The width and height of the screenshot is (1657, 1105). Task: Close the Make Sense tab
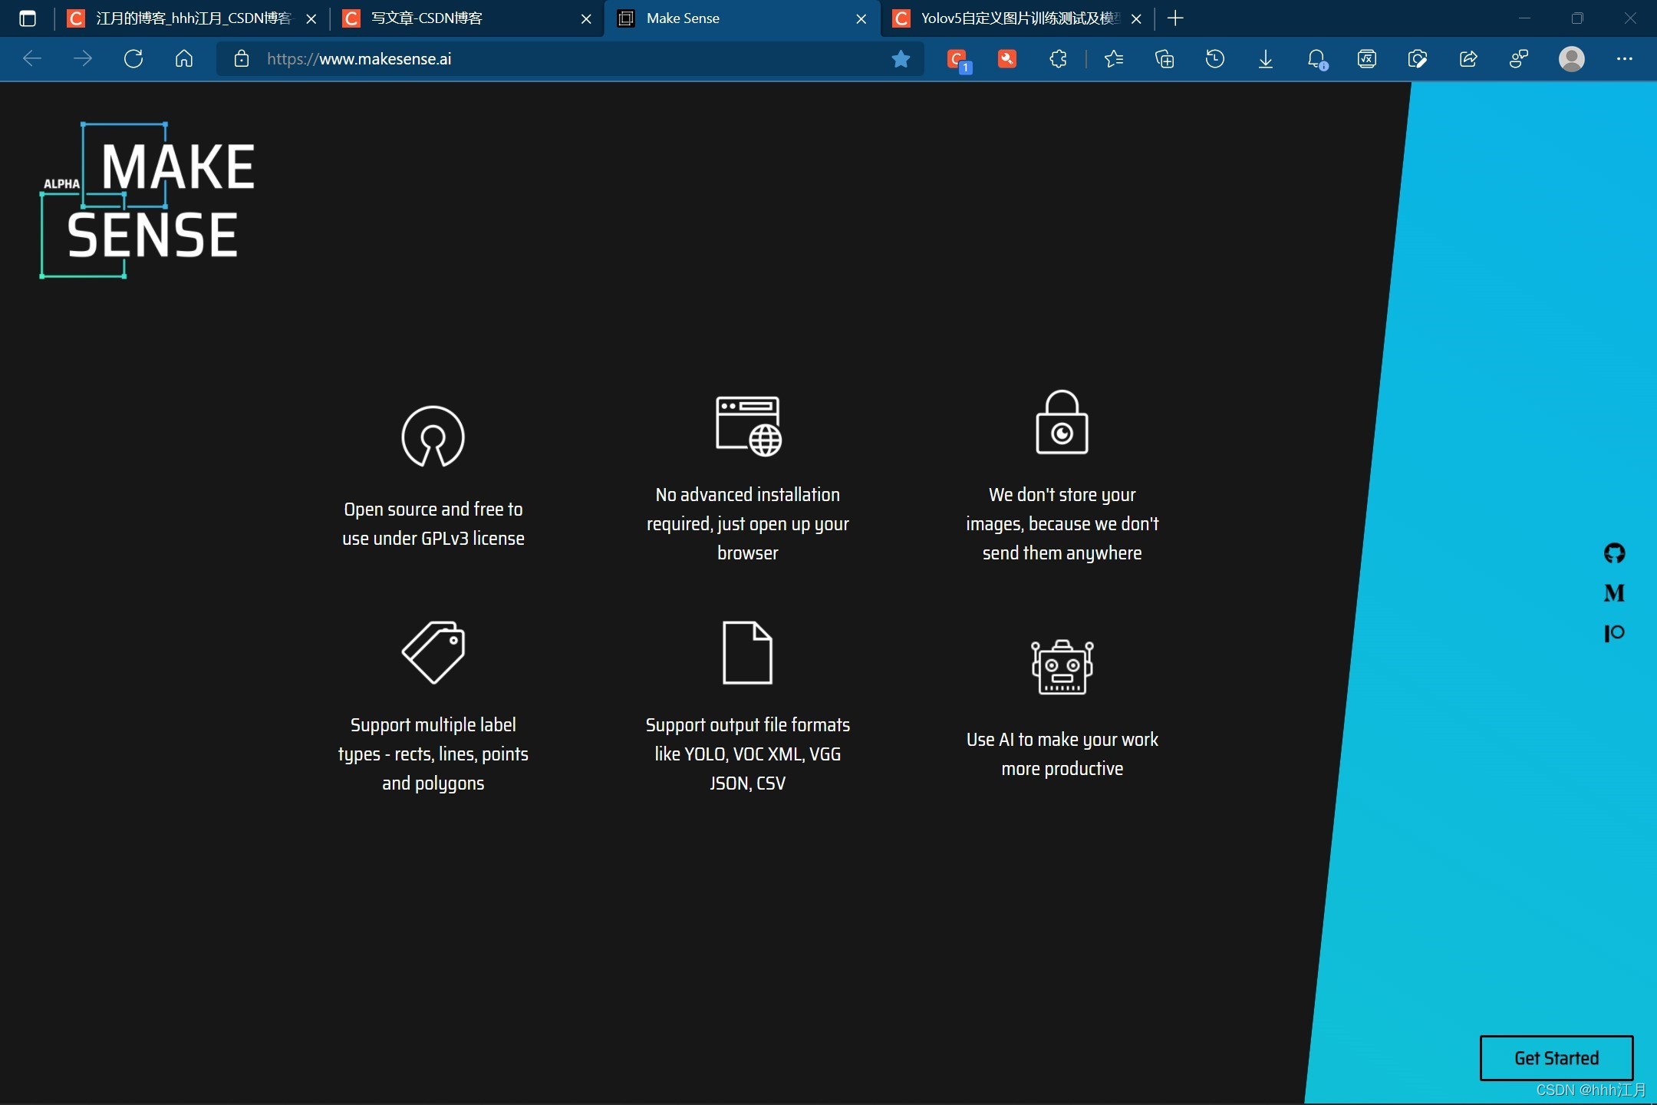(x=861, y=19)
